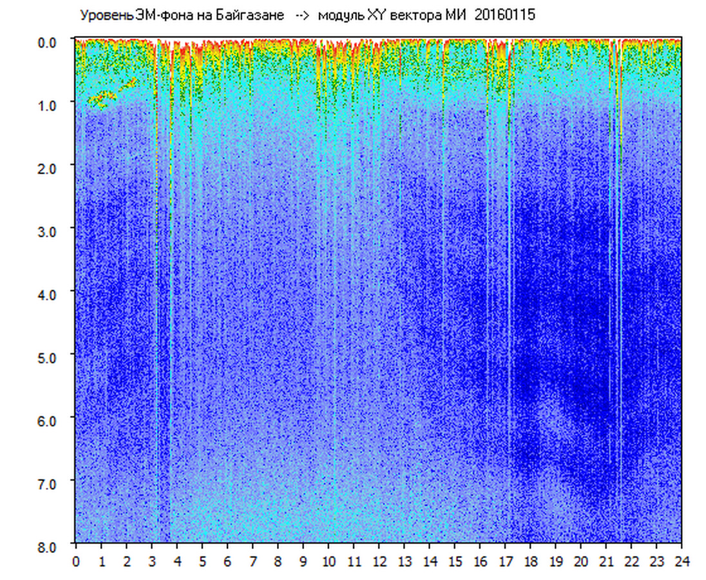Click the 7.0 tick label on vertical axis
This screenshot has width=706, height=580.
[x=48, y=483]
